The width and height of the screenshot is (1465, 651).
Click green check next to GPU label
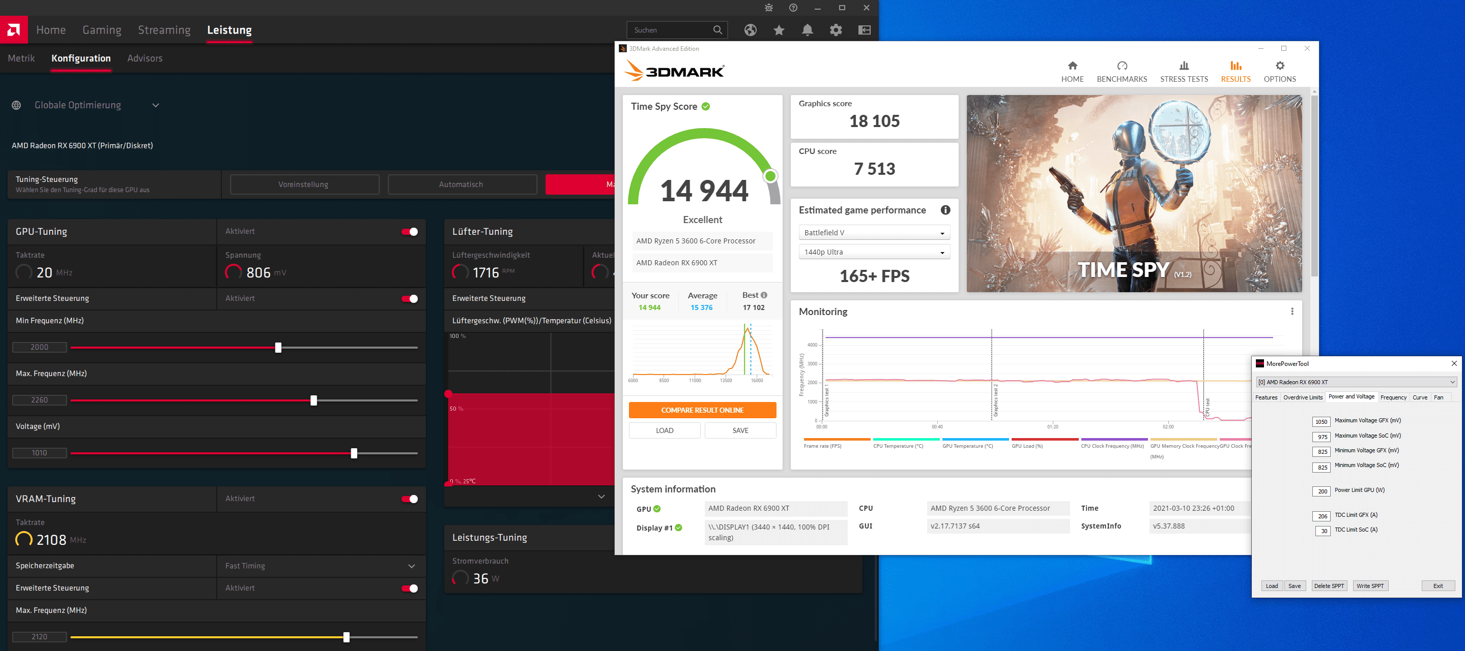(657, 508)
